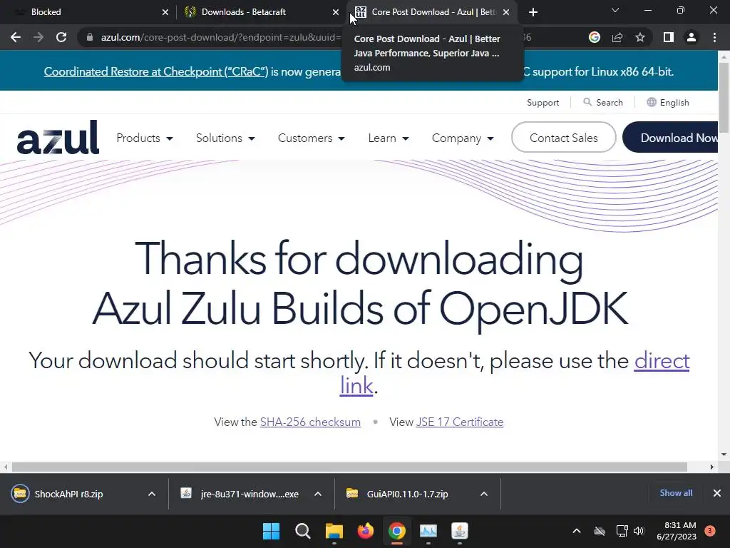Open the clock showing 8:31 AM
Viewport: 730px width, 548px height.
pyautogui.click(x=677, y=531)
